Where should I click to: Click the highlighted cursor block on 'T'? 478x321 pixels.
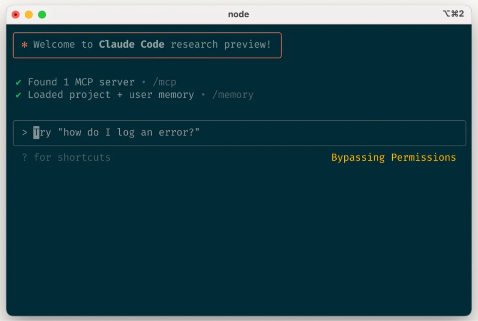point(36,133)
